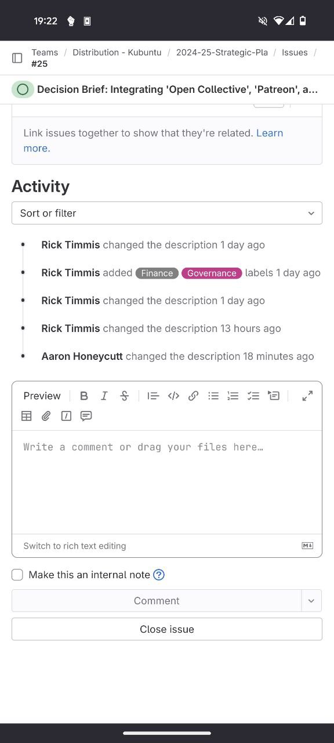Viewport: 334px width, 743px height.
Task: Add a bullet list icon
Action: click(213, 396)
